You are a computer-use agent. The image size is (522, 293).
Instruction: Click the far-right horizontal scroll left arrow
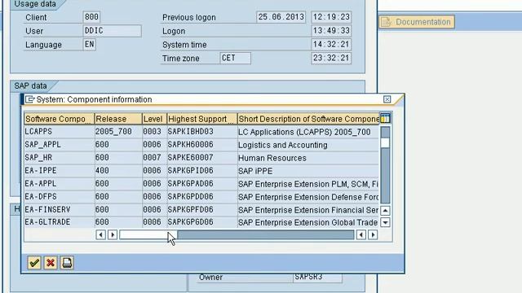(361, 235)
